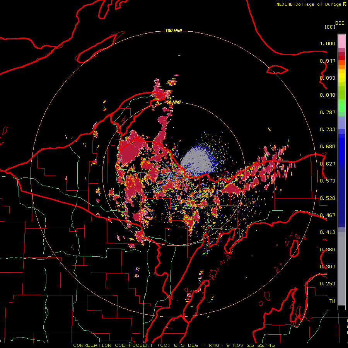Click the 0.947 scale label

[328, 61]
